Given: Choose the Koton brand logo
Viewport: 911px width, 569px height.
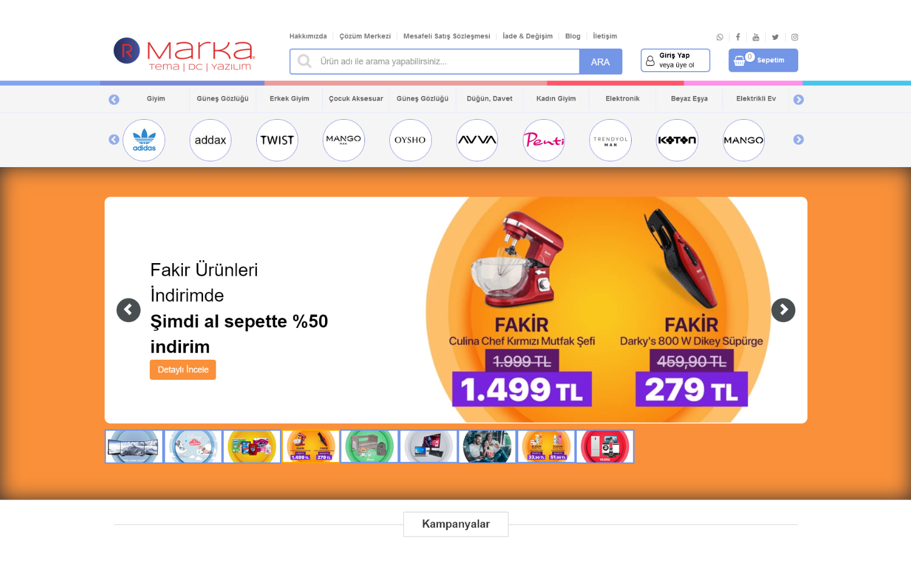Looking at the screenshot, I should point(677,140).
